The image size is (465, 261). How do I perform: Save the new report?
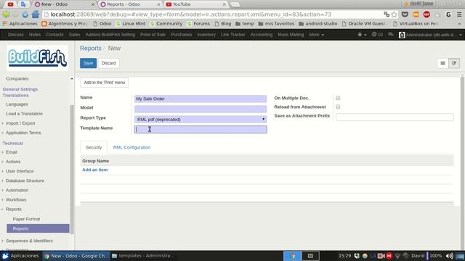pyautogui.click(x=88, y=63)
